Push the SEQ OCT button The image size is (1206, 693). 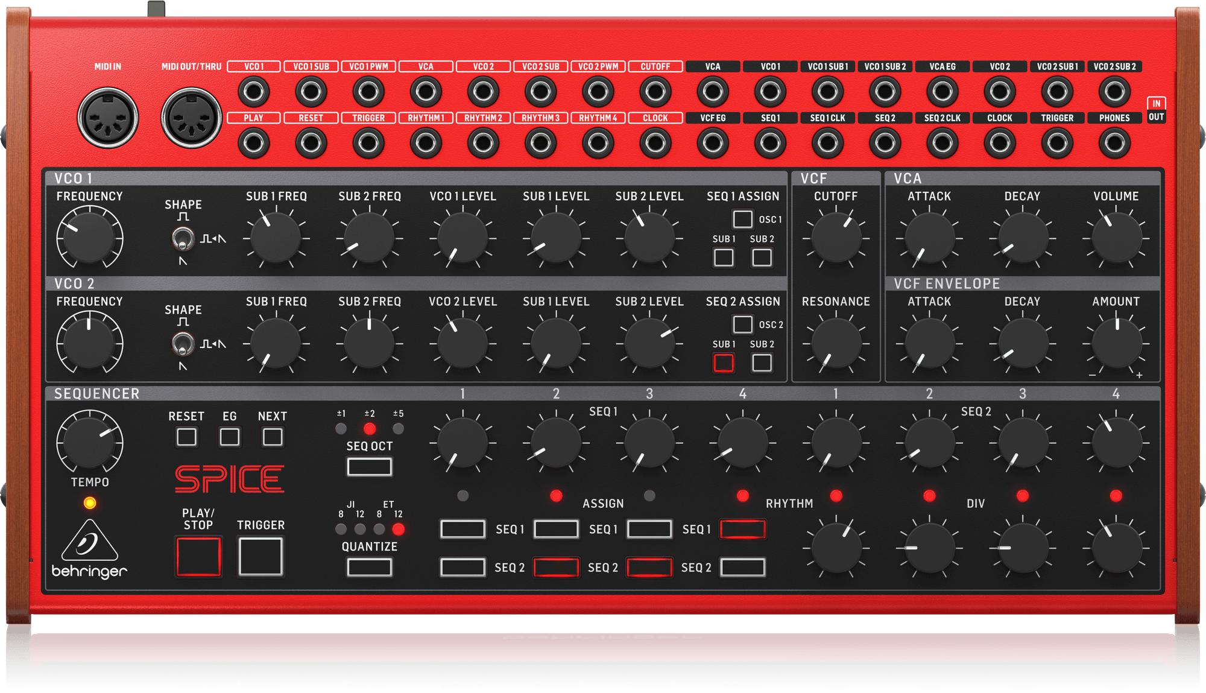click(x=370, y=467)
